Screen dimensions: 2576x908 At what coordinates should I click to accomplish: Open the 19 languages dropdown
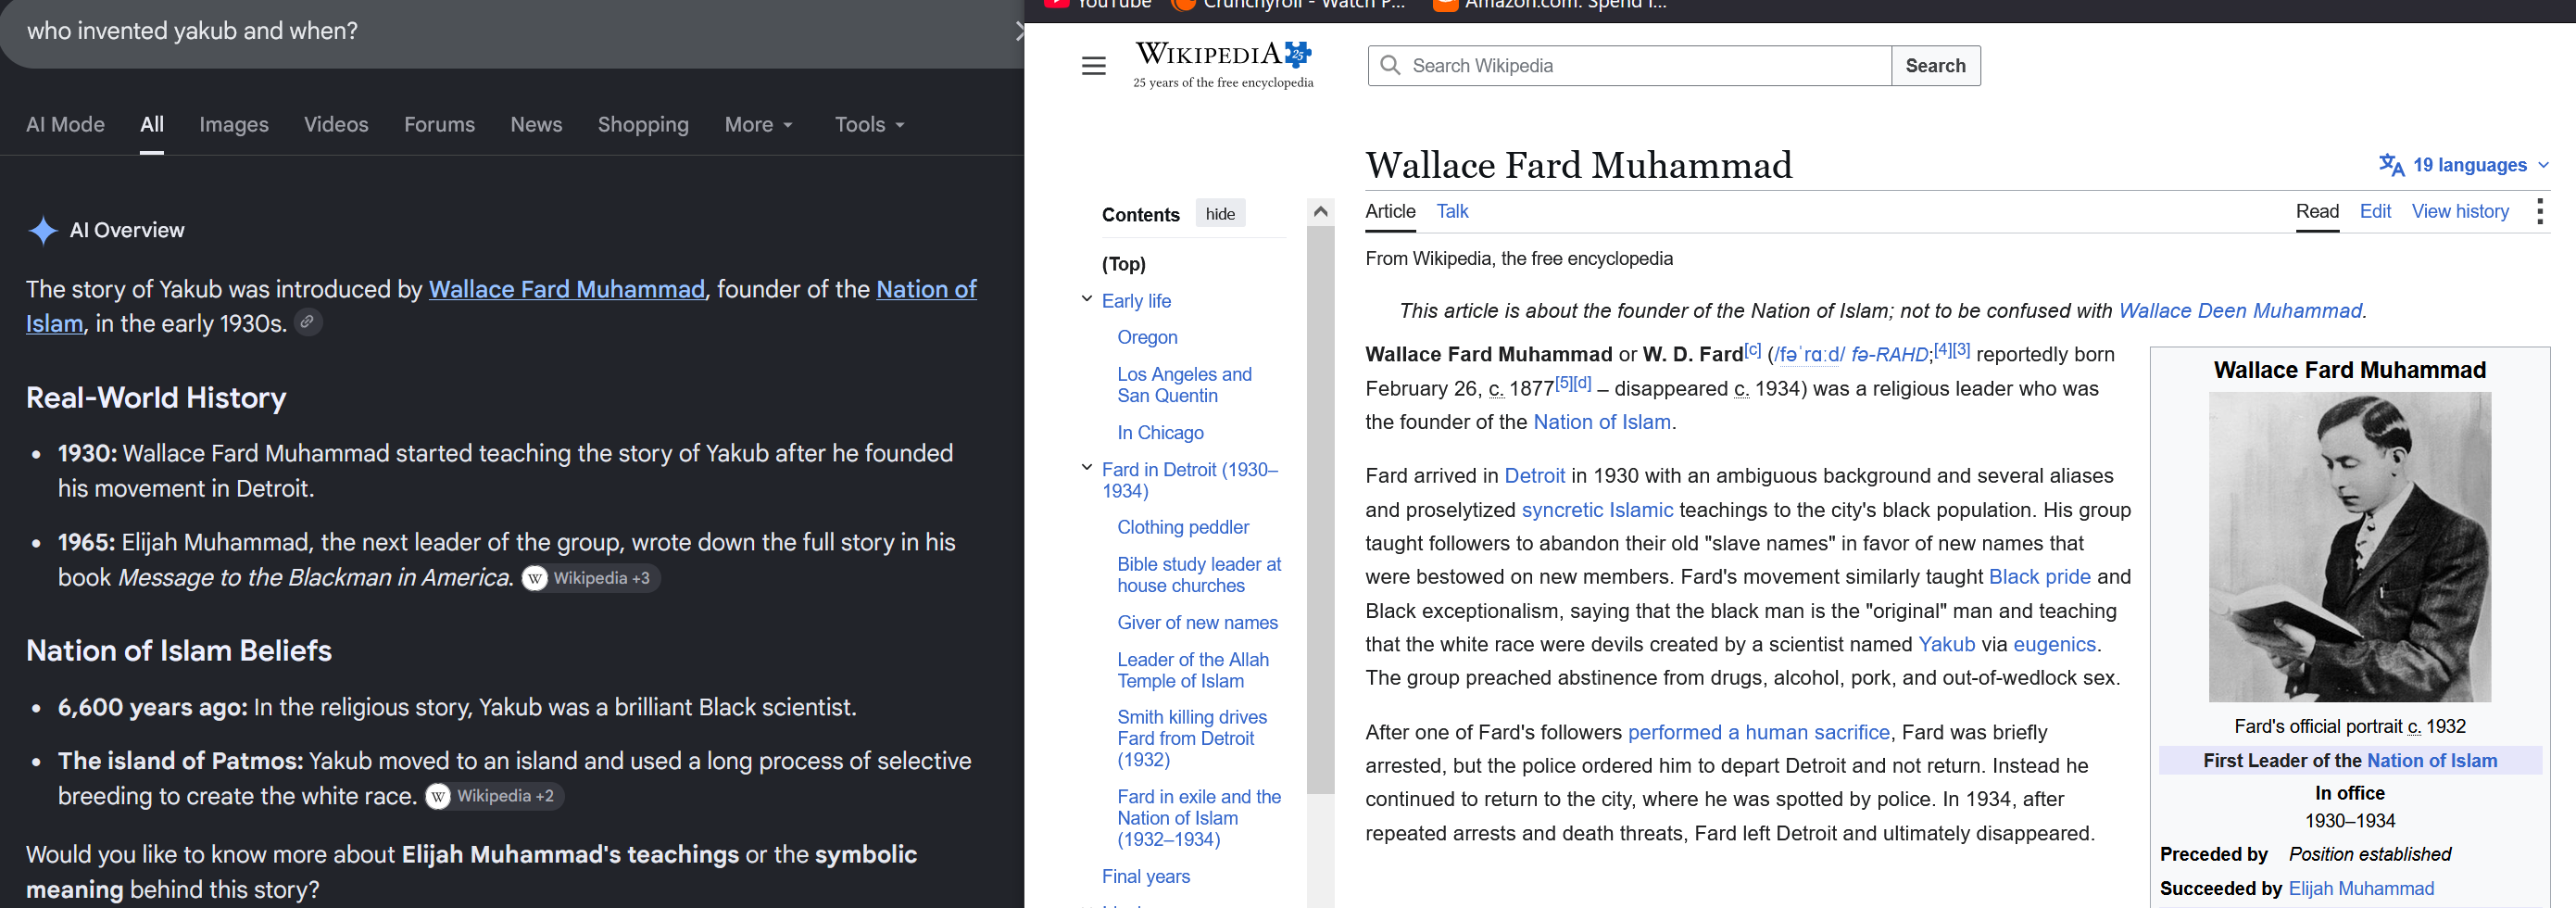pos(2464,165)
